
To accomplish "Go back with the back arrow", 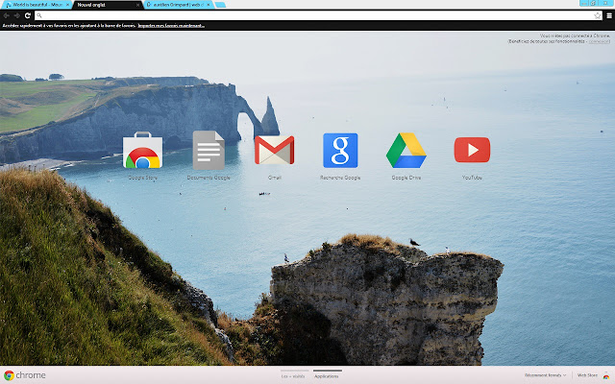I will click(x=7, y=15).
